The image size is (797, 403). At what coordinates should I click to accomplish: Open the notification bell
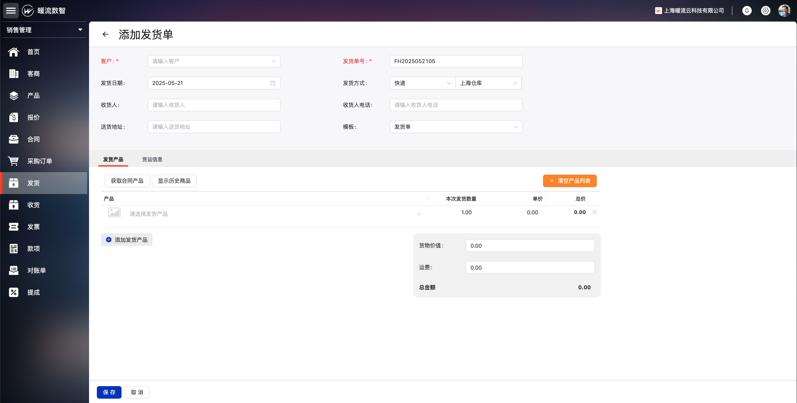tap(747, 11)
